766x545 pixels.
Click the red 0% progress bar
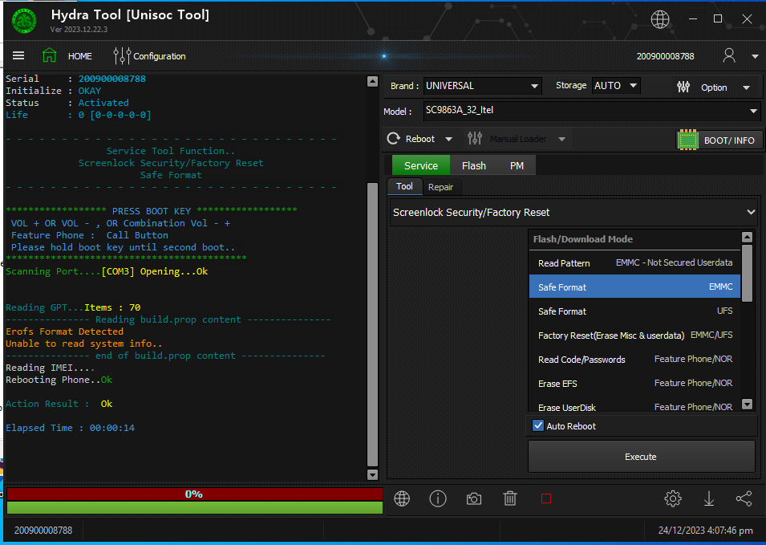(194, 494)
